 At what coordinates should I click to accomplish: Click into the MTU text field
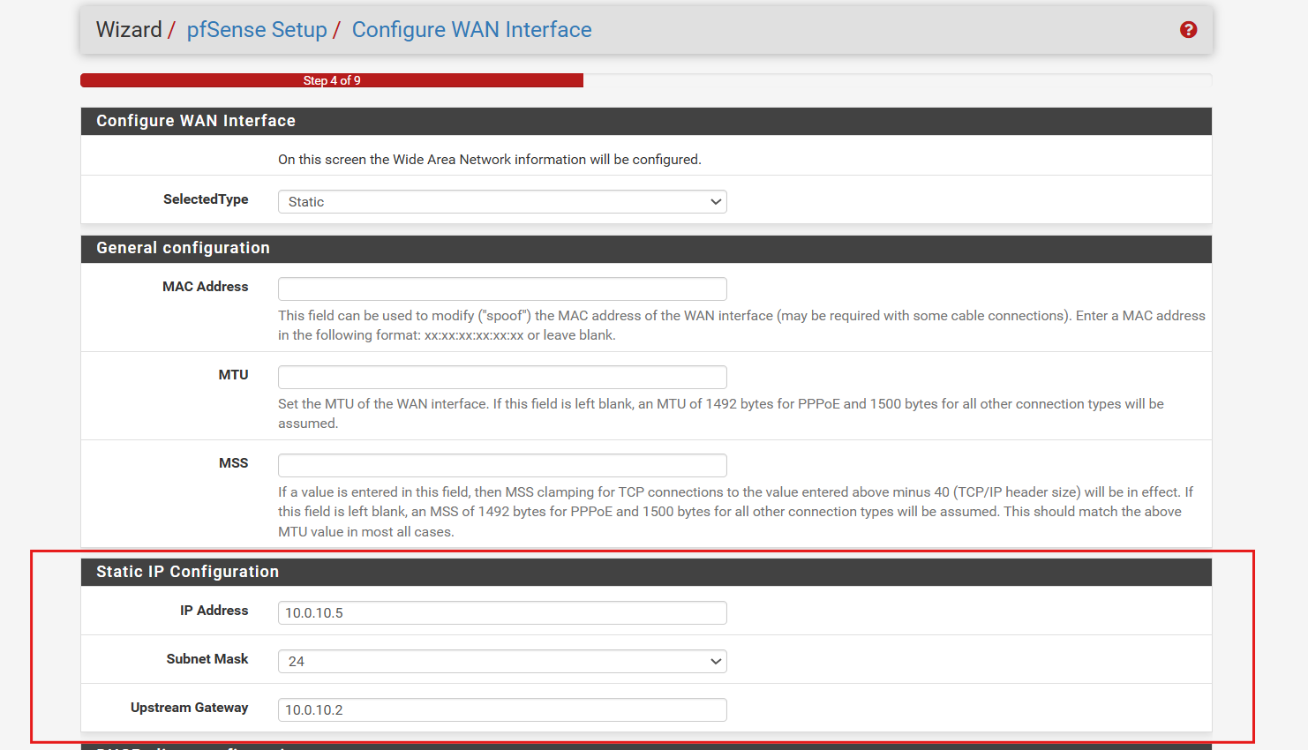501,378
